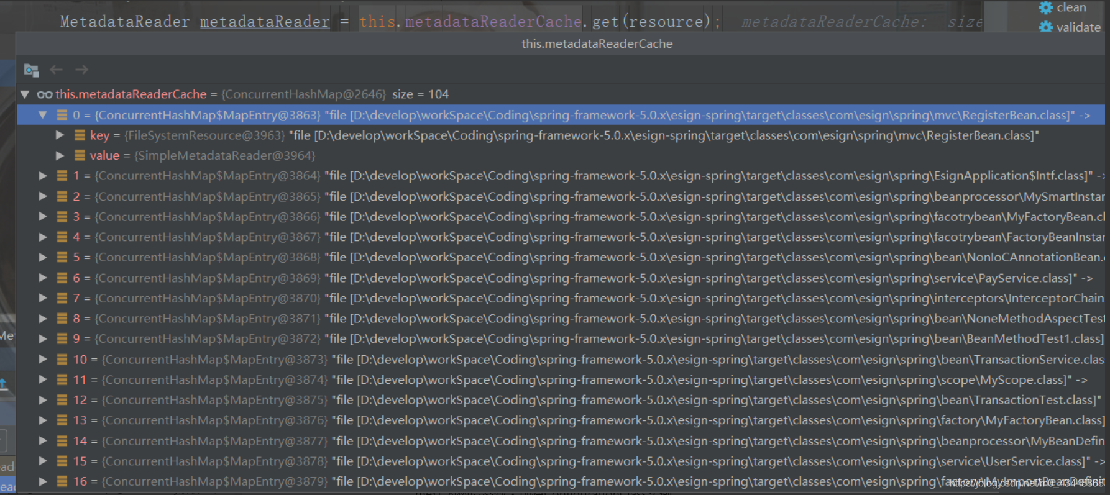Click 'metadataReader' variable in code line

tap(265, 22)
